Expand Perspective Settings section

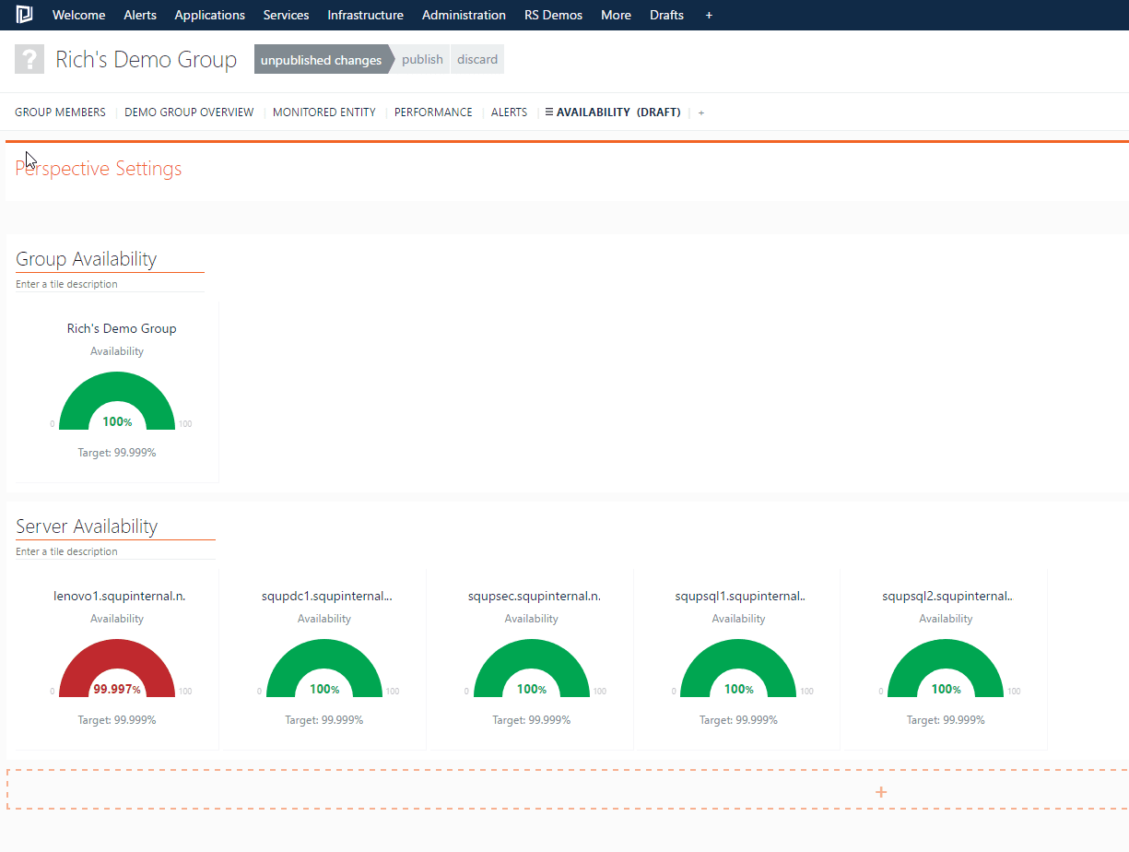pos(99,169)
